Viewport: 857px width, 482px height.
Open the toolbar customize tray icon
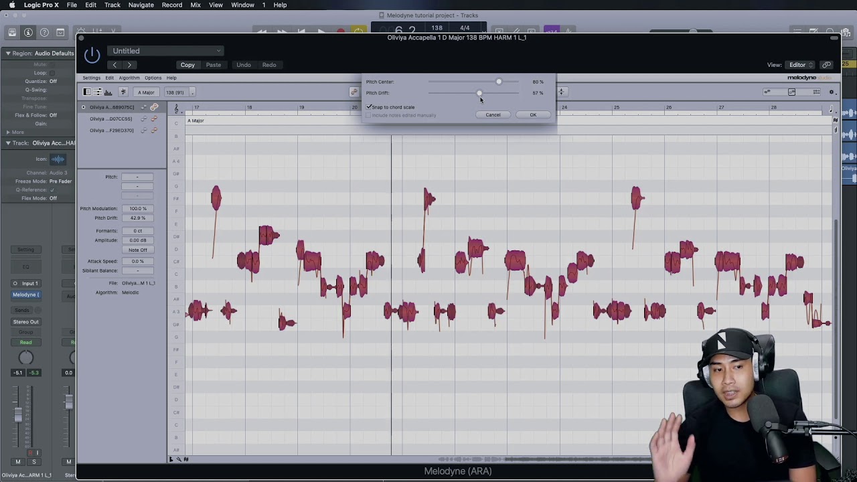tap(60, 32)
